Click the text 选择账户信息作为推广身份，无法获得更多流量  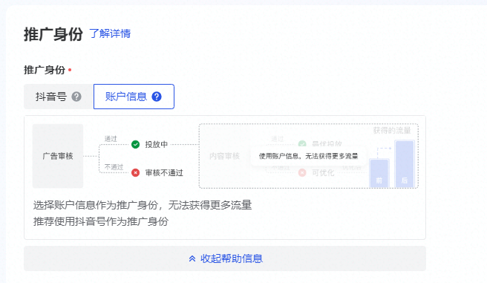(x=143, y=205)
